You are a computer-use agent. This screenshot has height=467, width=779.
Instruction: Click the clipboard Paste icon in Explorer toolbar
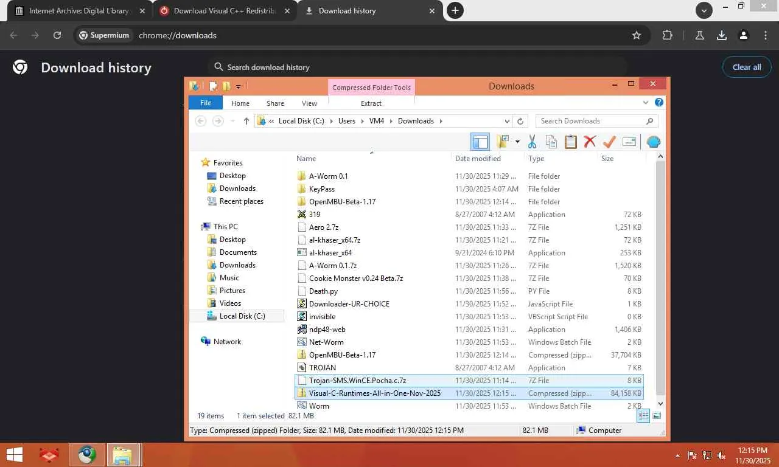(x=571, y=142)
